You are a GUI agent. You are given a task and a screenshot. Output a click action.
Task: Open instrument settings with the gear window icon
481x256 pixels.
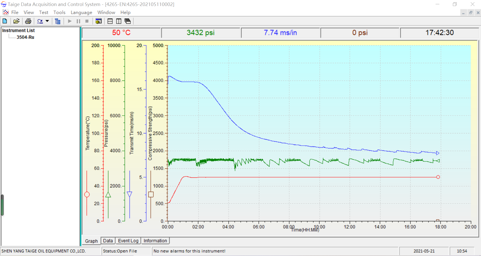click(98, 21)
